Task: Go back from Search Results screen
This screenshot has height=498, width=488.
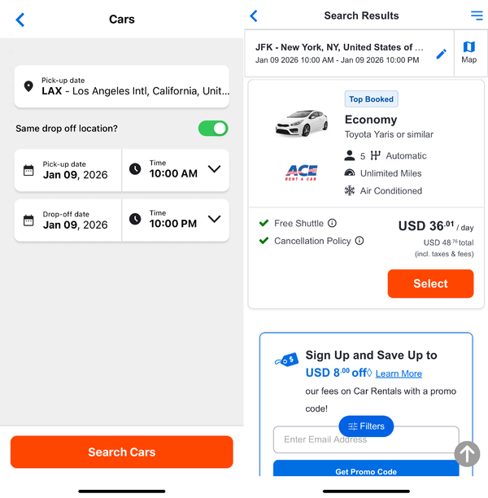Action: (254, 15)
